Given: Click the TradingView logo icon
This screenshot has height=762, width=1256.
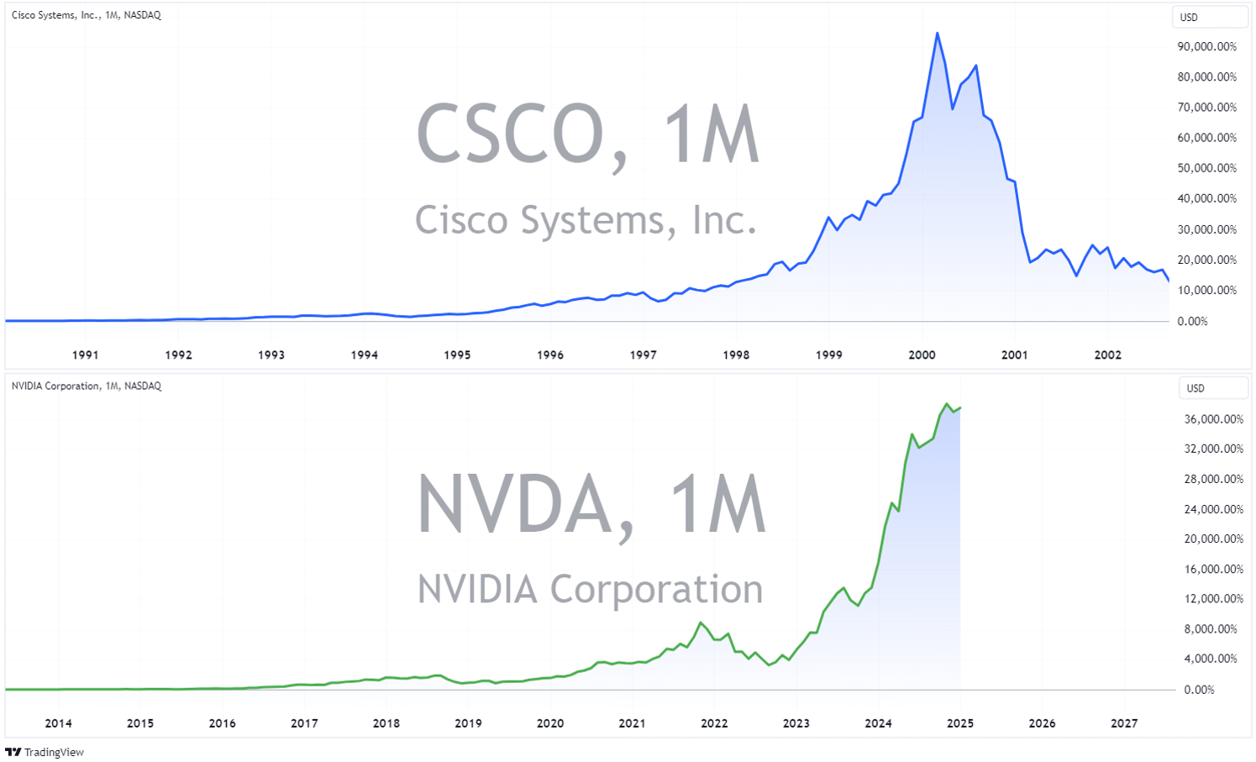Looking at the screenshot, I should [13, 752].
